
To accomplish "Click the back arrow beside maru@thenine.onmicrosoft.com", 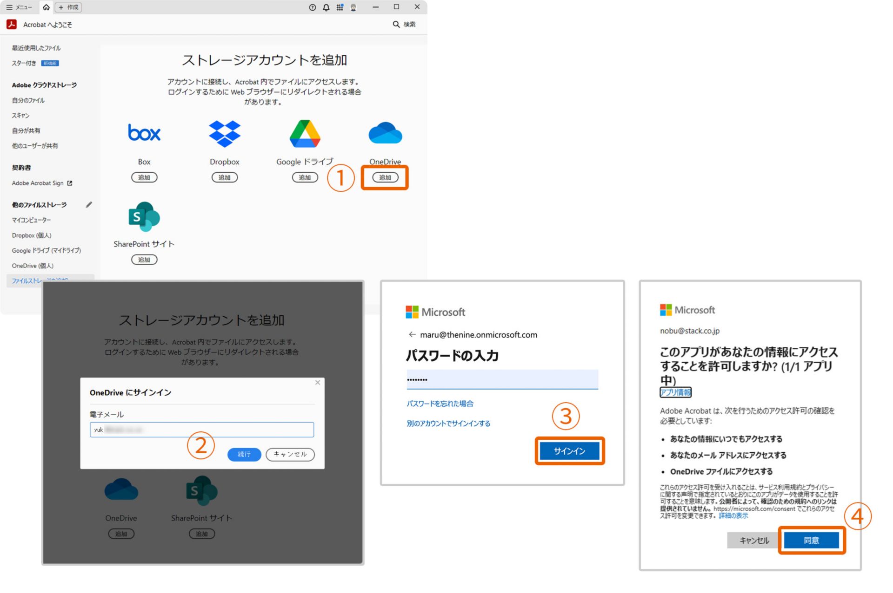I will [x=412, y=334].
